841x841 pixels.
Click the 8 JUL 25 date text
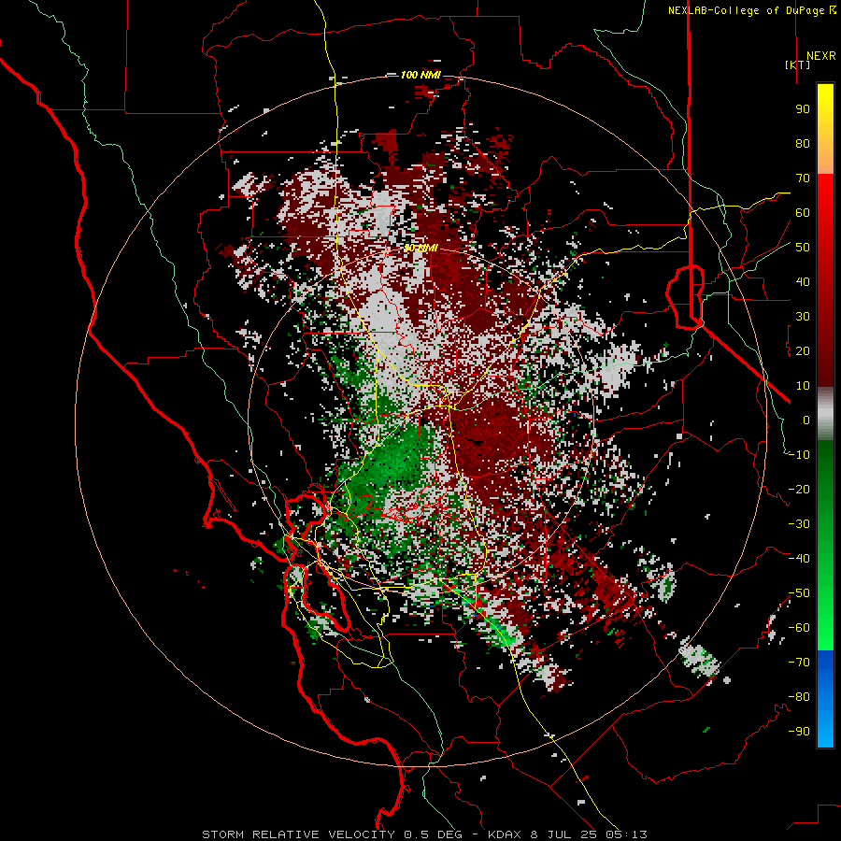[563, 834]
